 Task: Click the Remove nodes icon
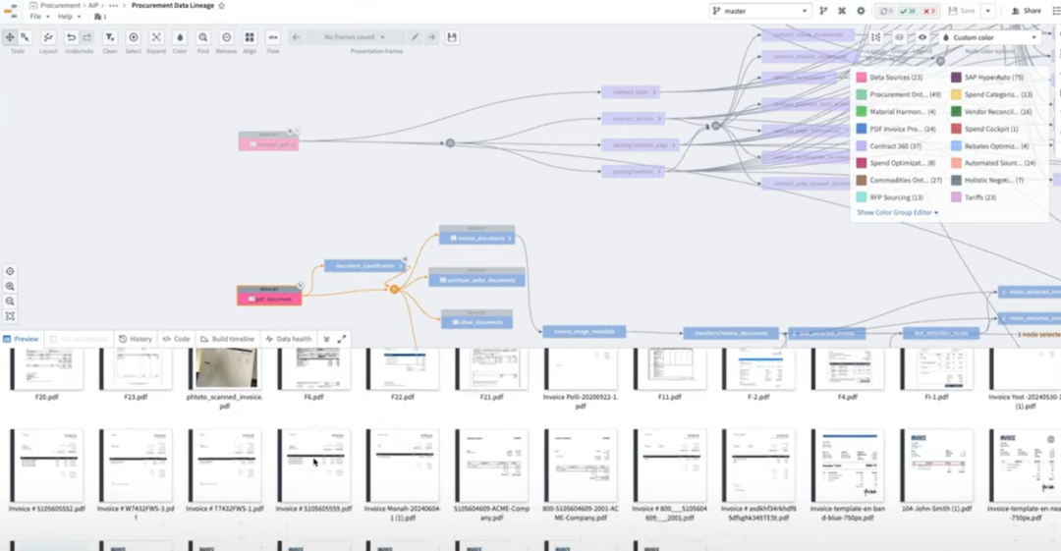[227, 37]
